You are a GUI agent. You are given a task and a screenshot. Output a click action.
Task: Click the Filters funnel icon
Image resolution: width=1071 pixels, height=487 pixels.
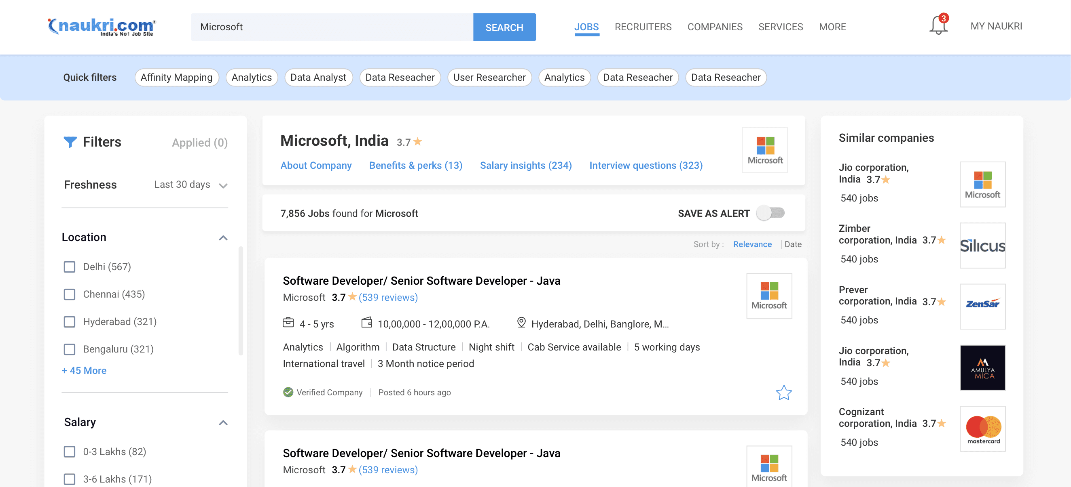(70, 142)
